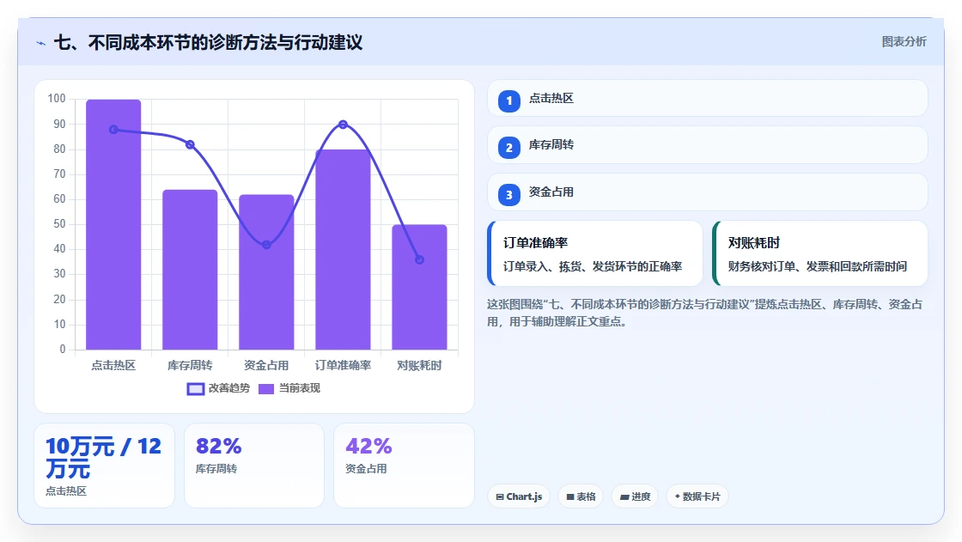
Task: Click the 10万元 / 12万元 stat value
Action: point(103,457)
